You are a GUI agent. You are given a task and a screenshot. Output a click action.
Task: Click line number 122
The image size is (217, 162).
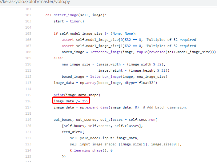coord(28,138)
